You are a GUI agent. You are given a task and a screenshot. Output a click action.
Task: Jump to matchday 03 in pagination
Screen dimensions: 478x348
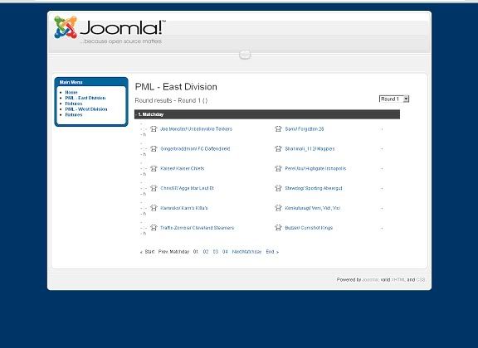pos(216,252)
